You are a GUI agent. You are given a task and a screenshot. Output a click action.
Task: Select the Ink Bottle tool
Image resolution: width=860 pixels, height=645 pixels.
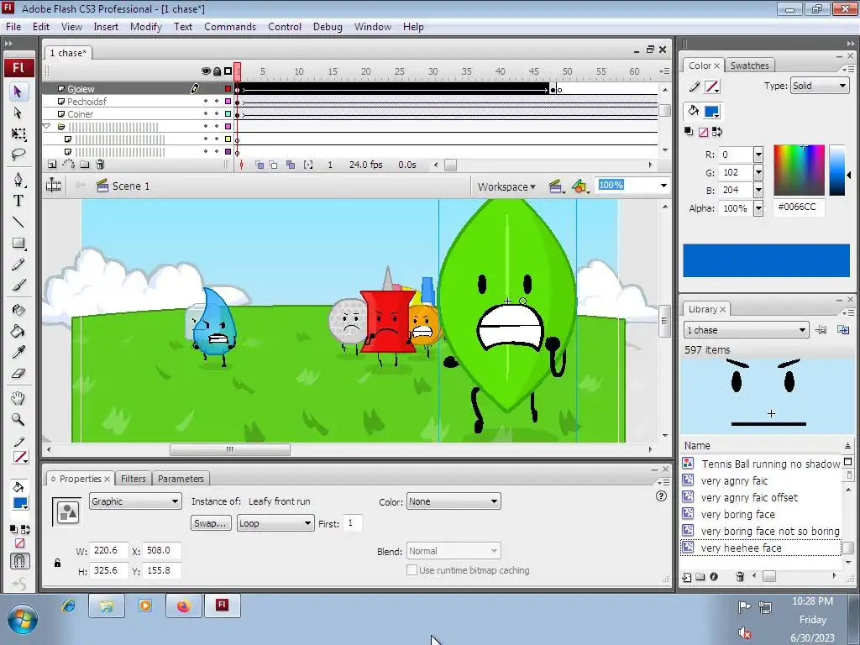pos(18,310)
